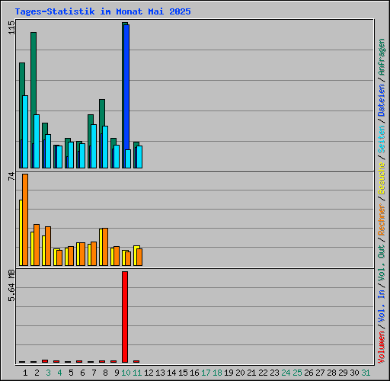Click the orange Rechner bar for day 3
This screenshot has height=381, width=390.
[x=48, y=246]
